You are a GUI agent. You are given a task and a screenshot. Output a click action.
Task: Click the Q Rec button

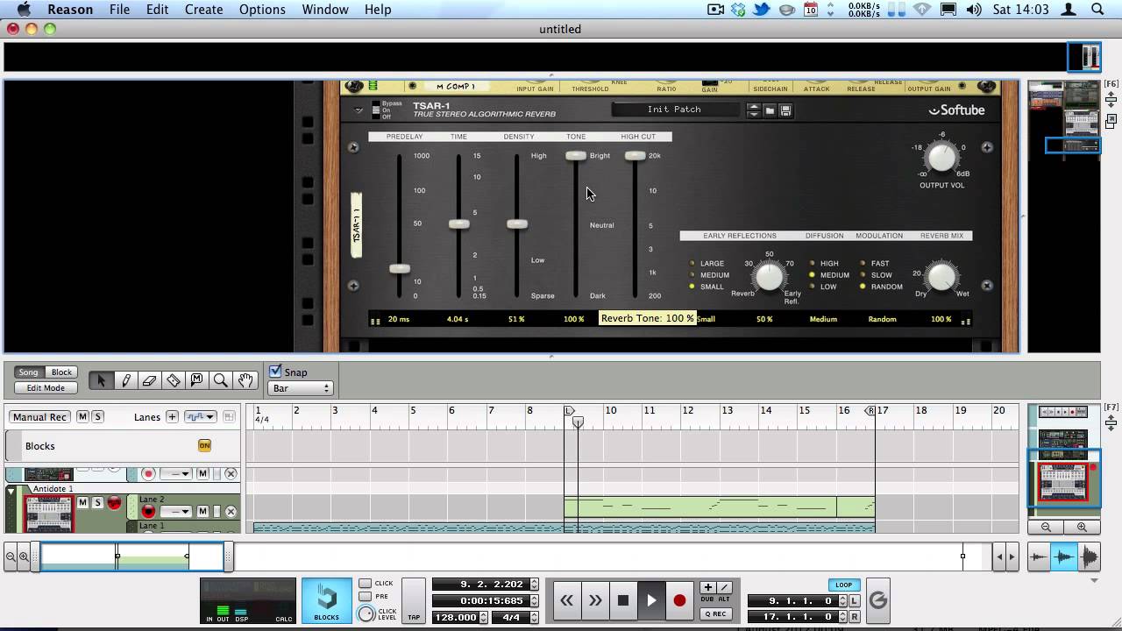tap(715, 613)
